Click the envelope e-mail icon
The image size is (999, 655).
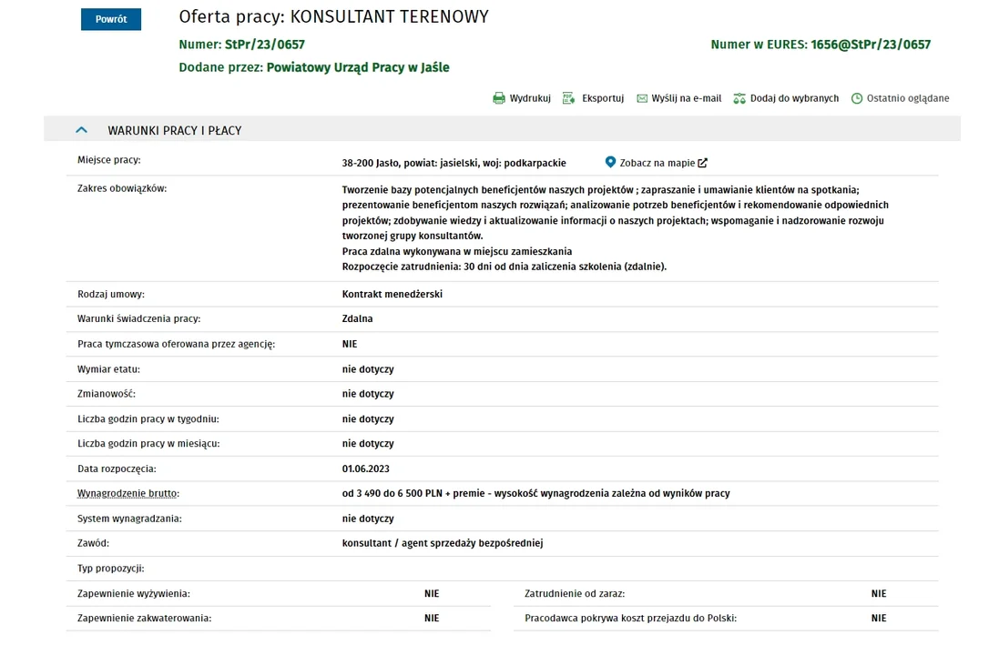pos(642,98)
